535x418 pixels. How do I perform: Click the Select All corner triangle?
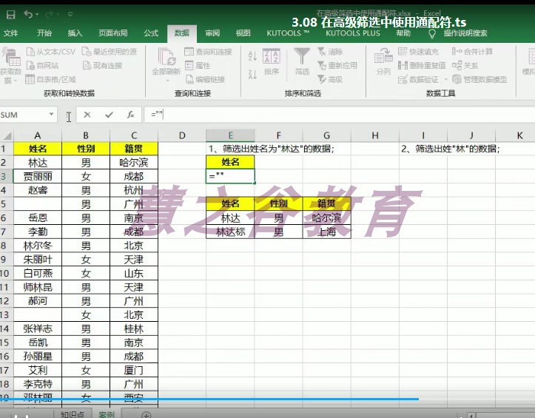coord(7,136)
